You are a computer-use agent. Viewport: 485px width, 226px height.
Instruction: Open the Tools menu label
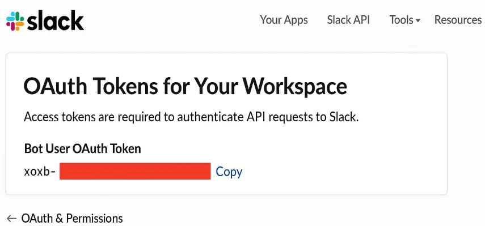tap(401, 20)
